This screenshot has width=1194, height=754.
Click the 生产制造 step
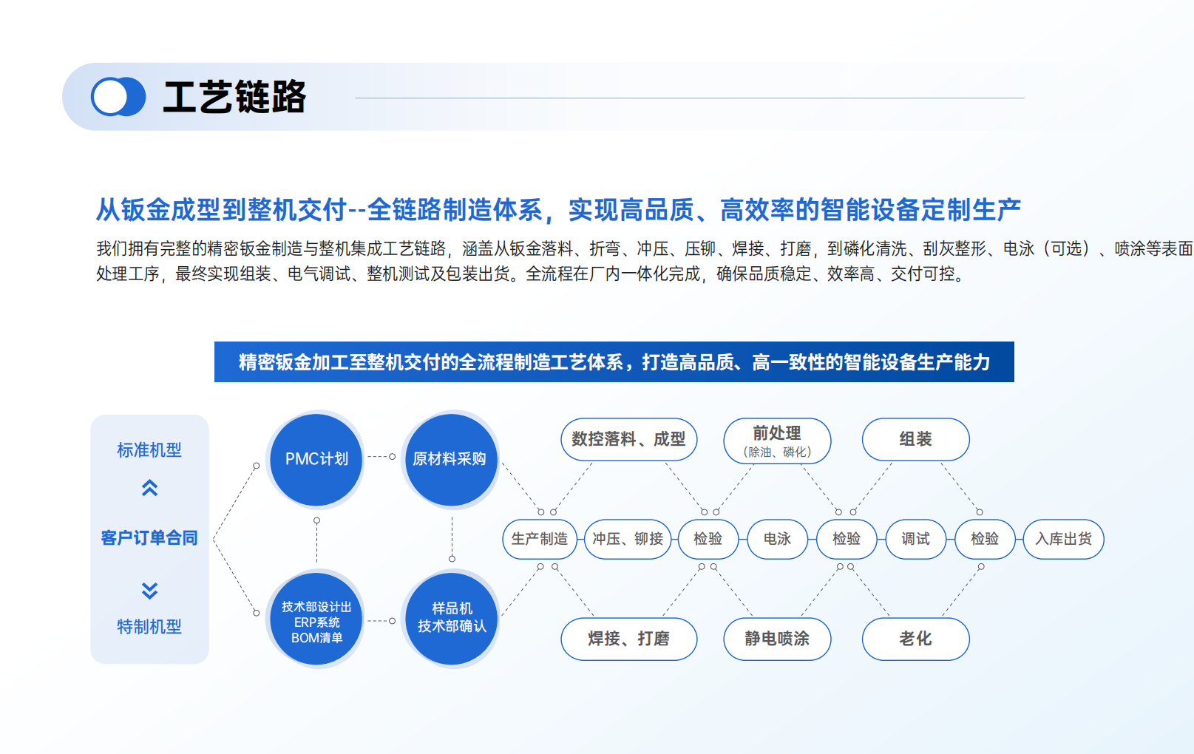point(540,539)
